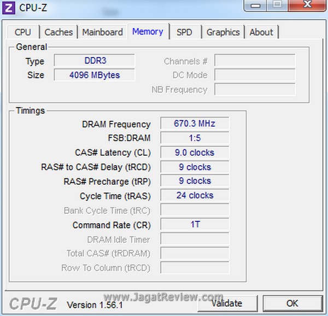
Task: Click the NB Frequency label
Action: 179,90
